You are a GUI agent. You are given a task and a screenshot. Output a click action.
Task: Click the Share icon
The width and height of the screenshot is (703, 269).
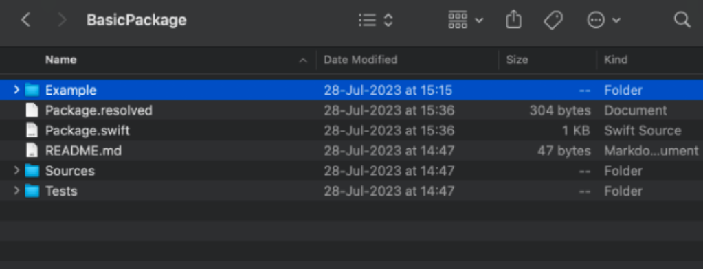click(x=514, y=20)
